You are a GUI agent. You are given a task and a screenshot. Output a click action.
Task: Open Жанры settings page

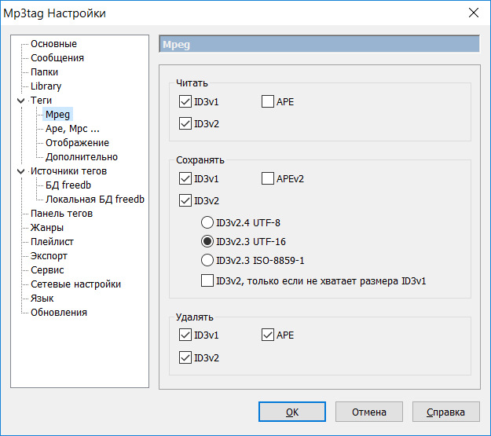click(x=47, y=228)
